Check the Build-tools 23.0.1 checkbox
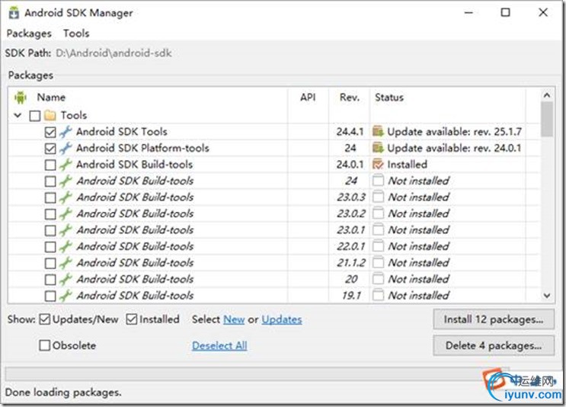 tap(50, 230)
